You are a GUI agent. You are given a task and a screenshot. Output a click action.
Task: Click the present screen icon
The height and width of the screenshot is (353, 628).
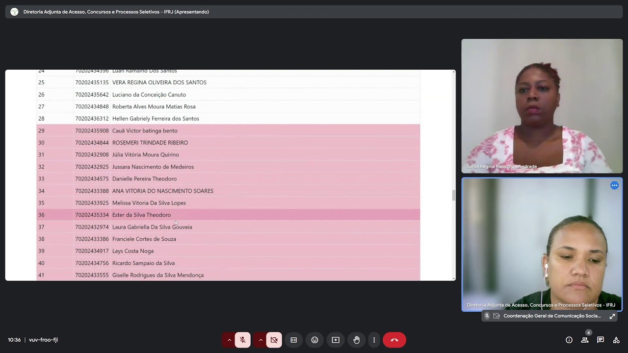(x=336, y=340)
